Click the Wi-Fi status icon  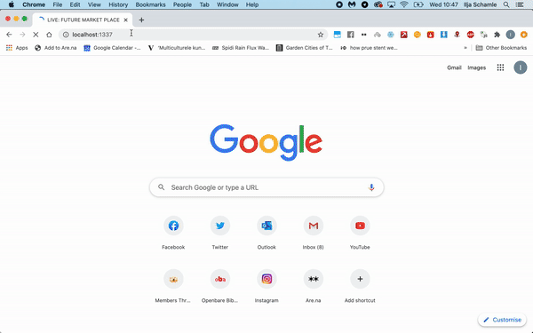tap(404, 4)
